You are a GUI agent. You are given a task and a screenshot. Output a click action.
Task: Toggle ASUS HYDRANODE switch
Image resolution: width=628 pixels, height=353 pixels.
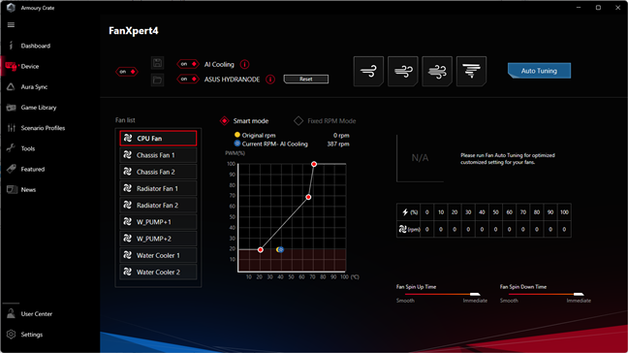tap(188, 79)
